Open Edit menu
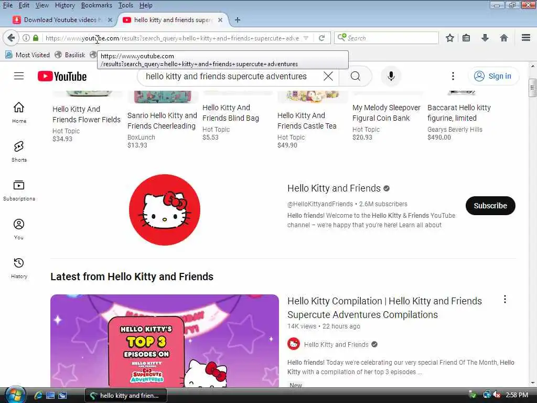 tap(24, 5)
